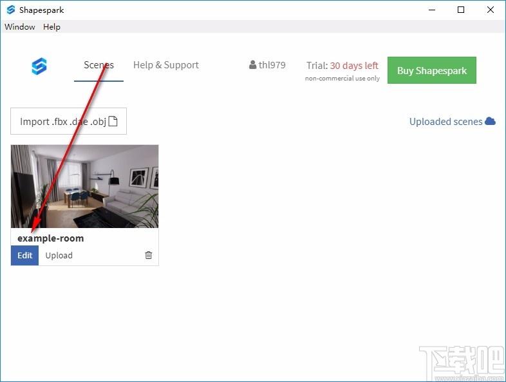
Task: Open the Help menu
Action: [x=52, y=26]
